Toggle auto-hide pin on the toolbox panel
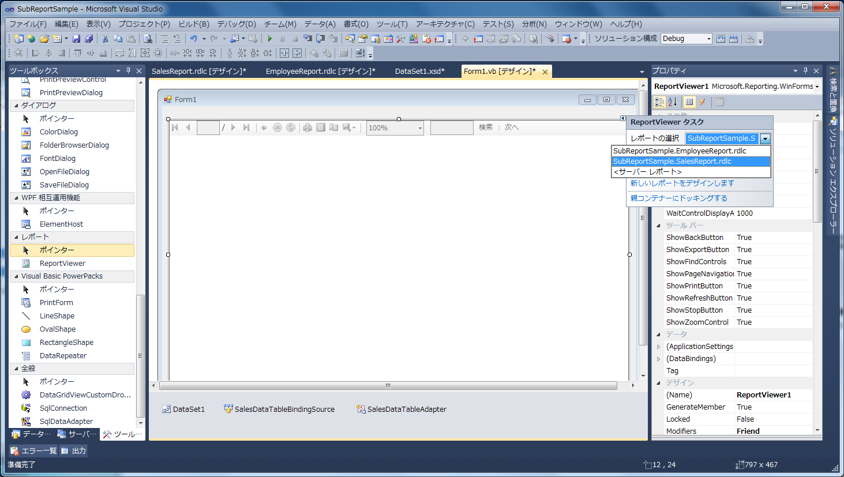This screenshot has height=477, width=844. coord(128,70)
